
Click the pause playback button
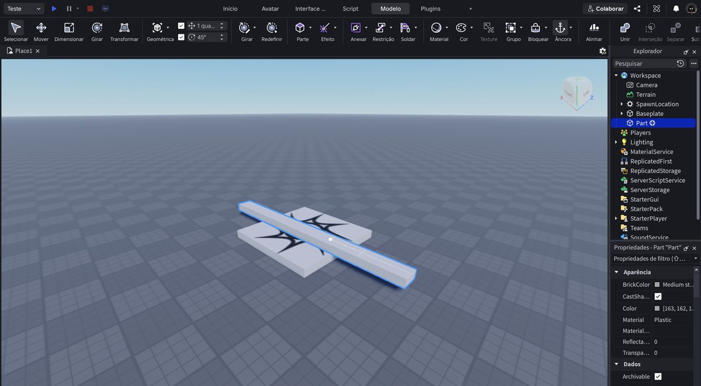tap(69, 9)
